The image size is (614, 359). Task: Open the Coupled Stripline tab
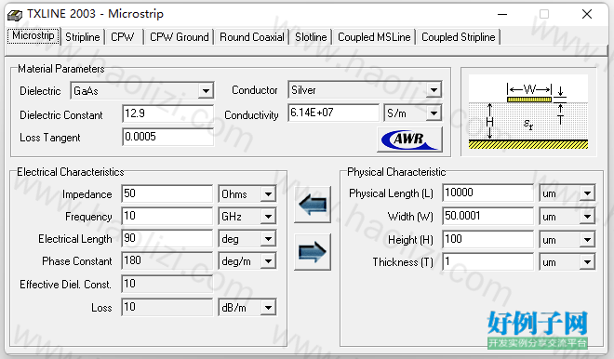458,37
